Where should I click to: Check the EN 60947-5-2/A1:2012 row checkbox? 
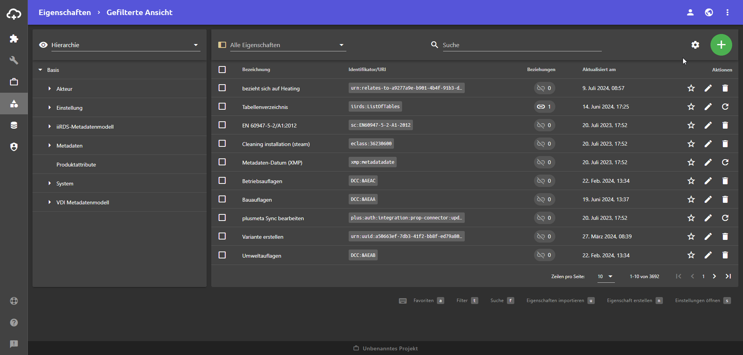222,125
